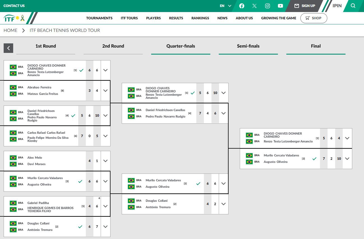364x239 pixels.
Task: Go to Home breadcrumb link
Action: (10, 31)
